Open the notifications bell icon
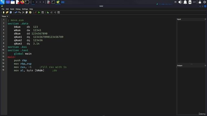 pyautogui.click(x=185, y=2)
